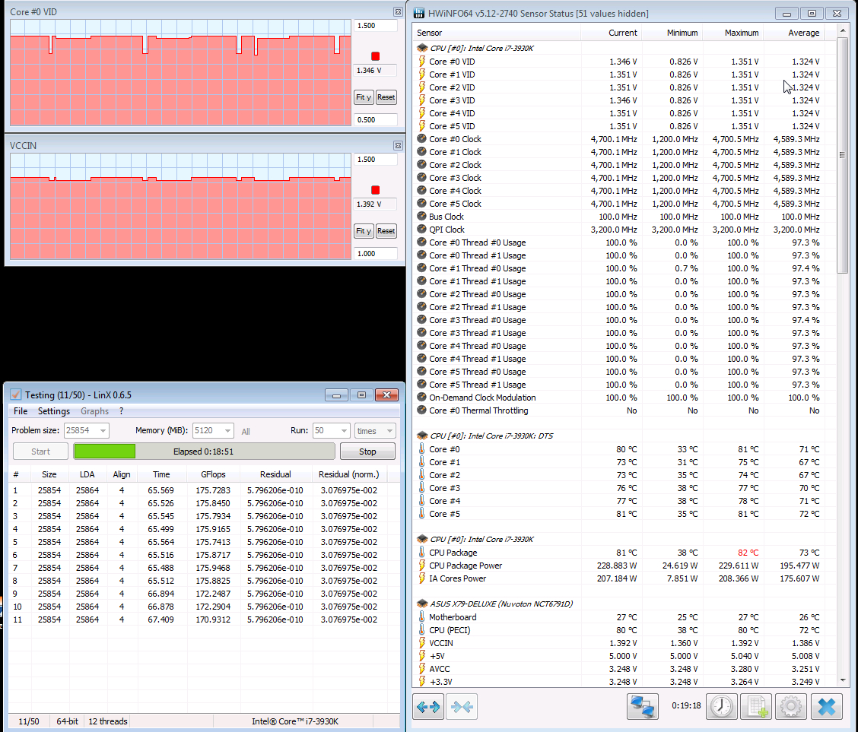Click the lower limit 0.500 field in Core #0 VID graph
858x732 pixels.
click(376, 120)
